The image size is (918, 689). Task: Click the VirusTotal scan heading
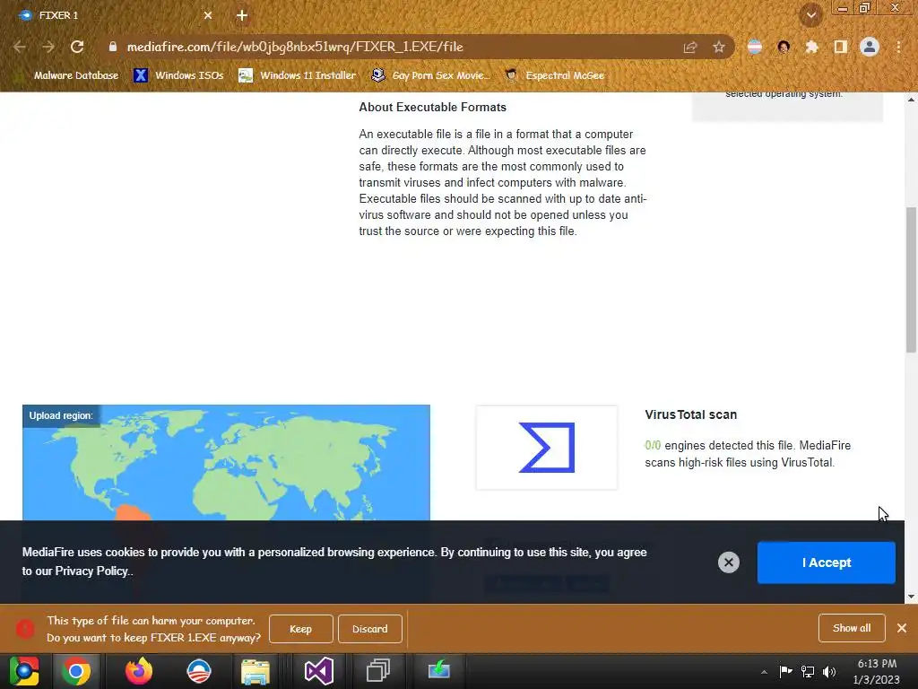tap(691, 414)
